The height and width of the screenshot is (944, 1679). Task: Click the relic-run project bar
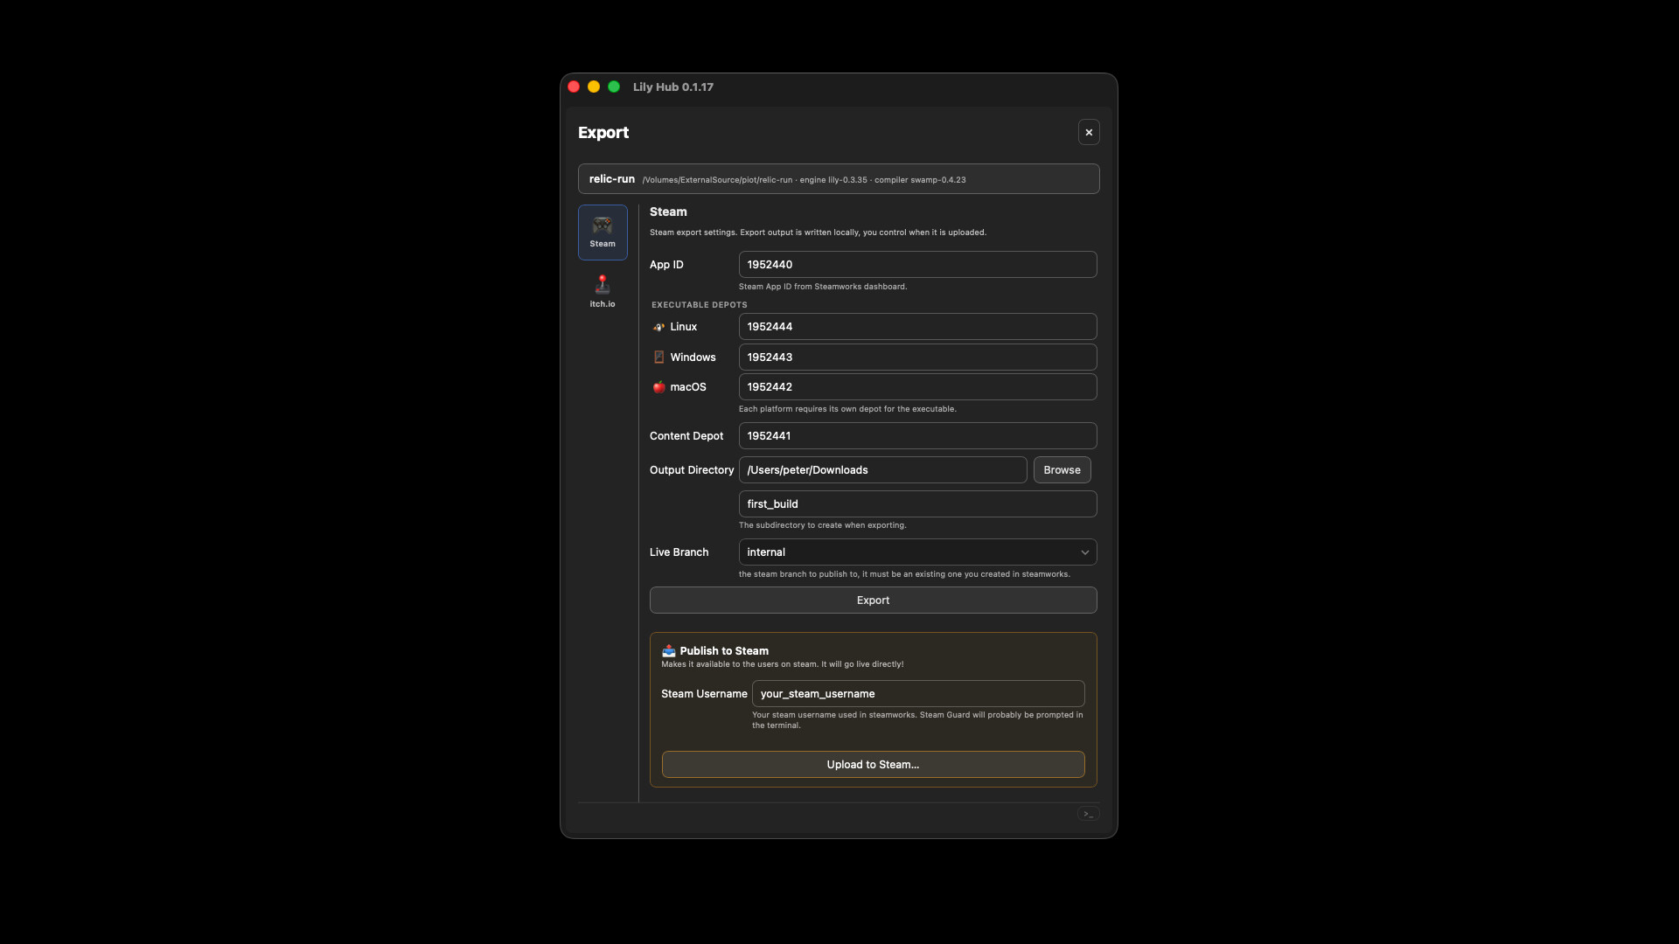tap(839, 179)
